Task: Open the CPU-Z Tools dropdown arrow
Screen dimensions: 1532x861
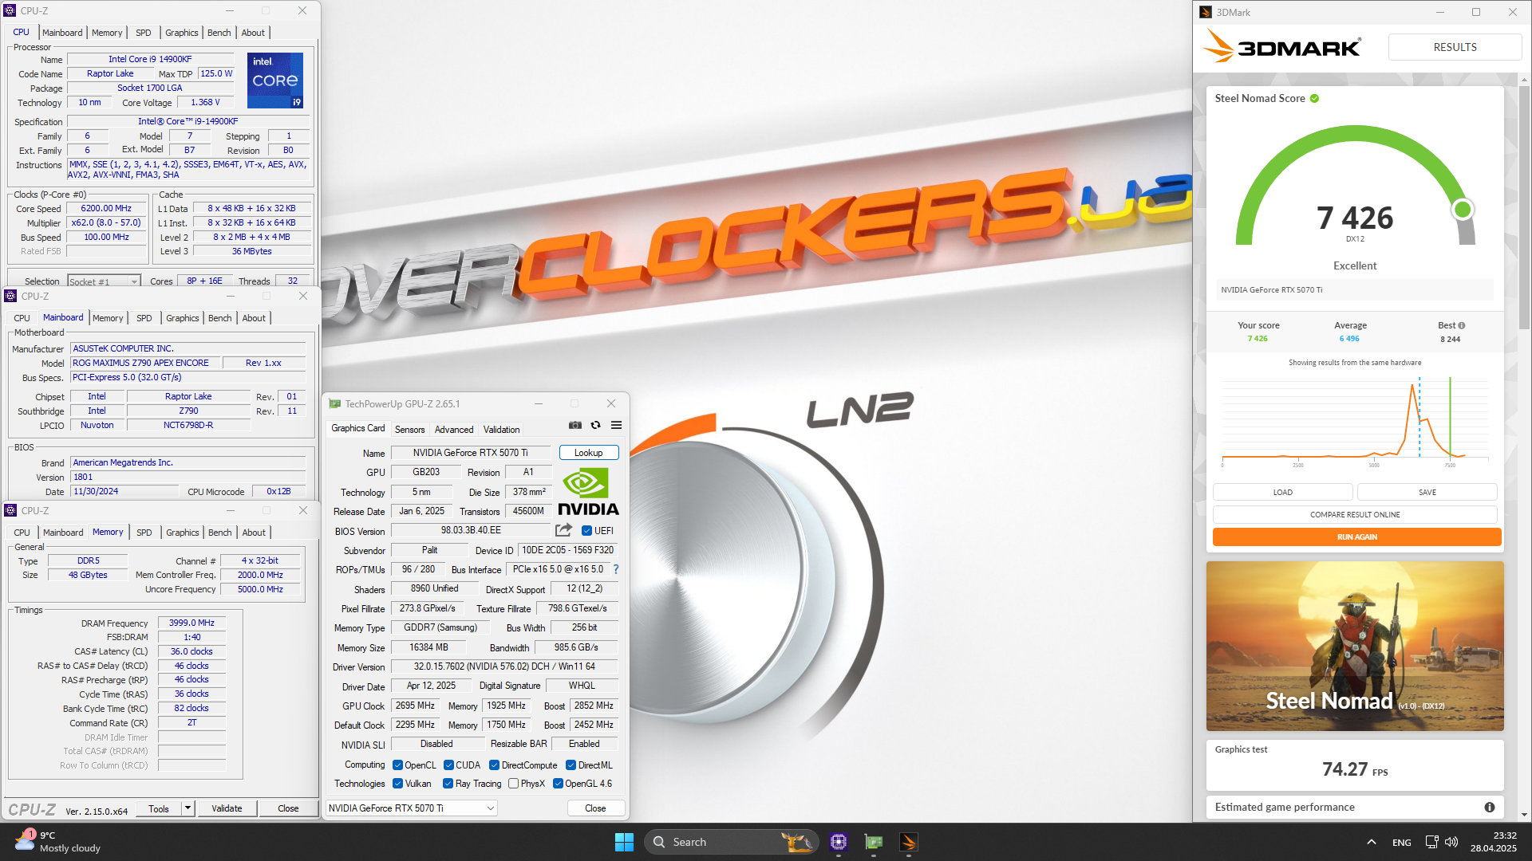Action: point(188,808)
